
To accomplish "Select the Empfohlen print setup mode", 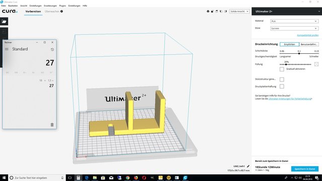I will point(289,44).
